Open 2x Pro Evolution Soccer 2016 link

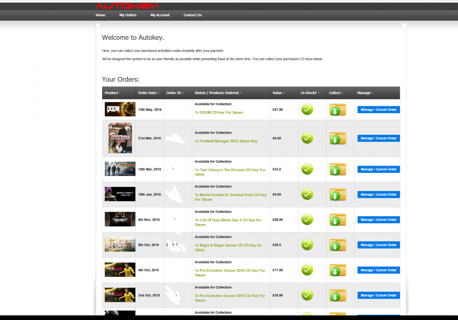click(x=230, y=298)
